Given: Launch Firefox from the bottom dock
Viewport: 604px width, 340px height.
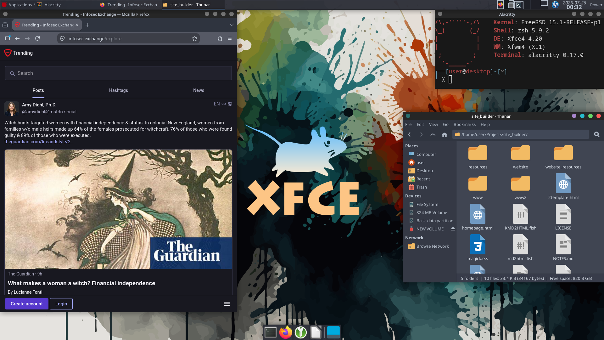Looking at the screenshot, I should (x=286, y=332).
